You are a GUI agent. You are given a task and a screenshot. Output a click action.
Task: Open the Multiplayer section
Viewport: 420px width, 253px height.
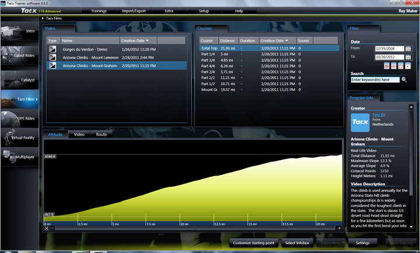point(20,157)
